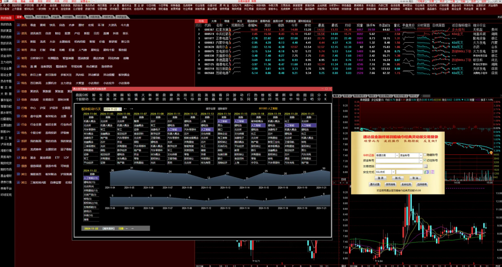Click the icon beside 常用 row with 分析家611
502x267 pixels.
click(19, 58)
